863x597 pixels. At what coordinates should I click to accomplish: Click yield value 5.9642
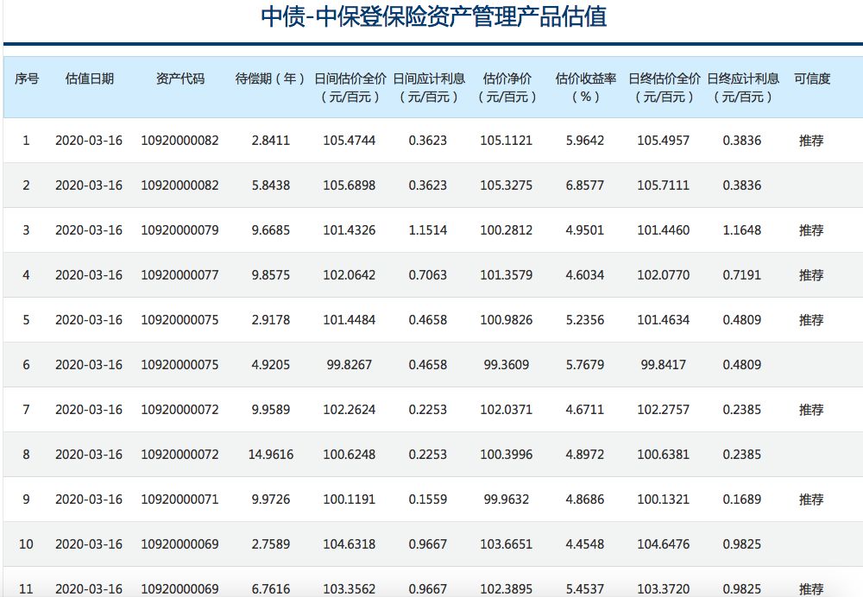[x=585, y=141]
